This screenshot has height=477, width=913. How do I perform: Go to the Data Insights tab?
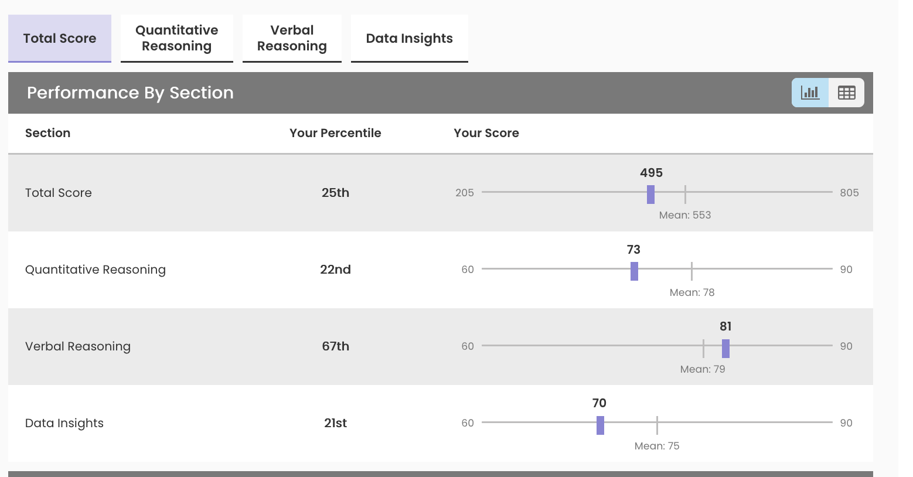409,38
